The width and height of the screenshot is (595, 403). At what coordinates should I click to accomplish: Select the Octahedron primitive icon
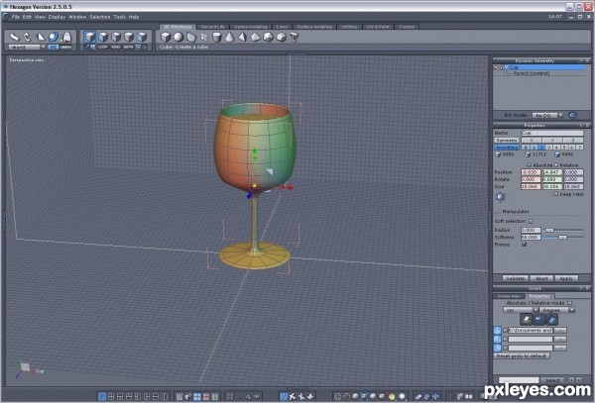256,37
